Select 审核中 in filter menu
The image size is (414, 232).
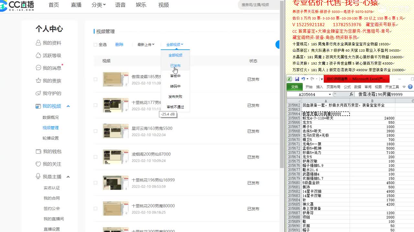click(x=175, y=76)
